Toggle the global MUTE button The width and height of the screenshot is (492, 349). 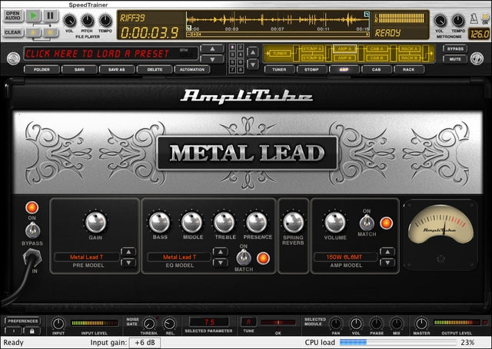pos(455,59)
